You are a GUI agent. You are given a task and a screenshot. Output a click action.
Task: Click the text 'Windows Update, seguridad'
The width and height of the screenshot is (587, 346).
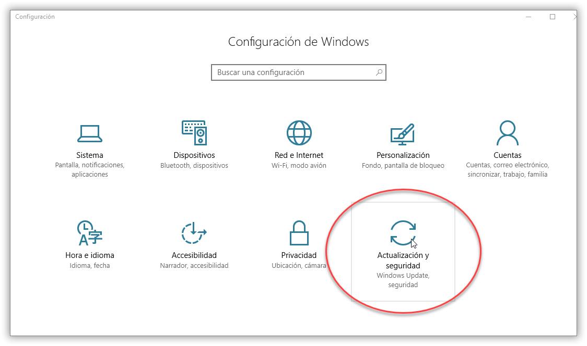[x=403, y=280]
